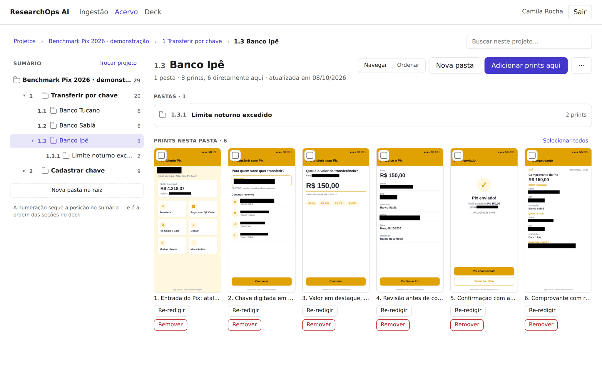Select checkbox on print 4 Revisão antes

pos(384,155)
